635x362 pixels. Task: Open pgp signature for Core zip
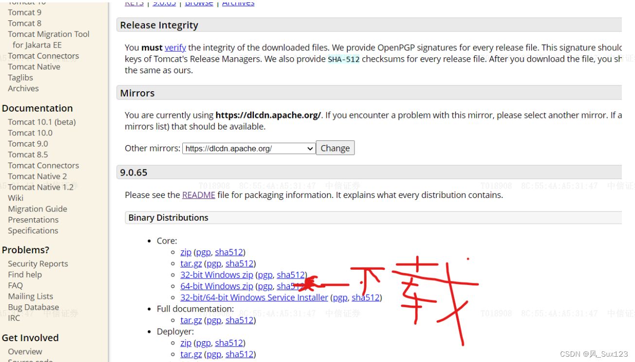coord(203,252)
